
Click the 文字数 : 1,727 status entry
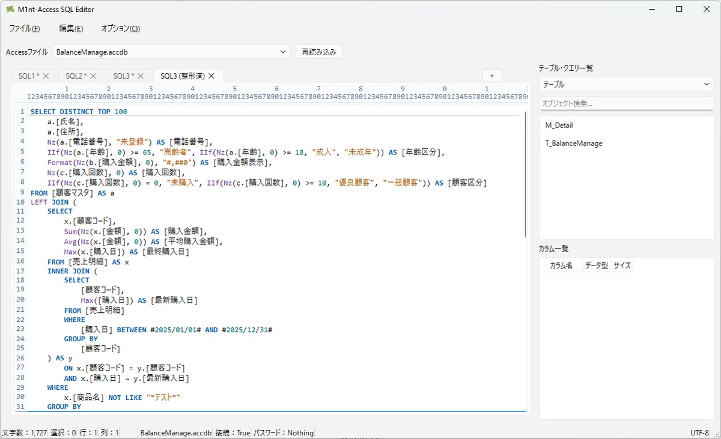coord(23,432)
